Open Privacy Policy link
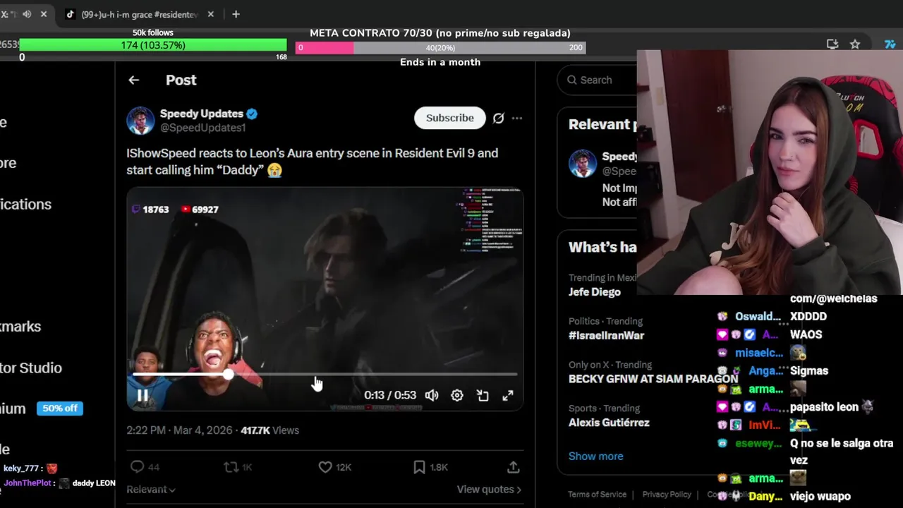This screenshot has height=508, width=903. coord(667,495)
